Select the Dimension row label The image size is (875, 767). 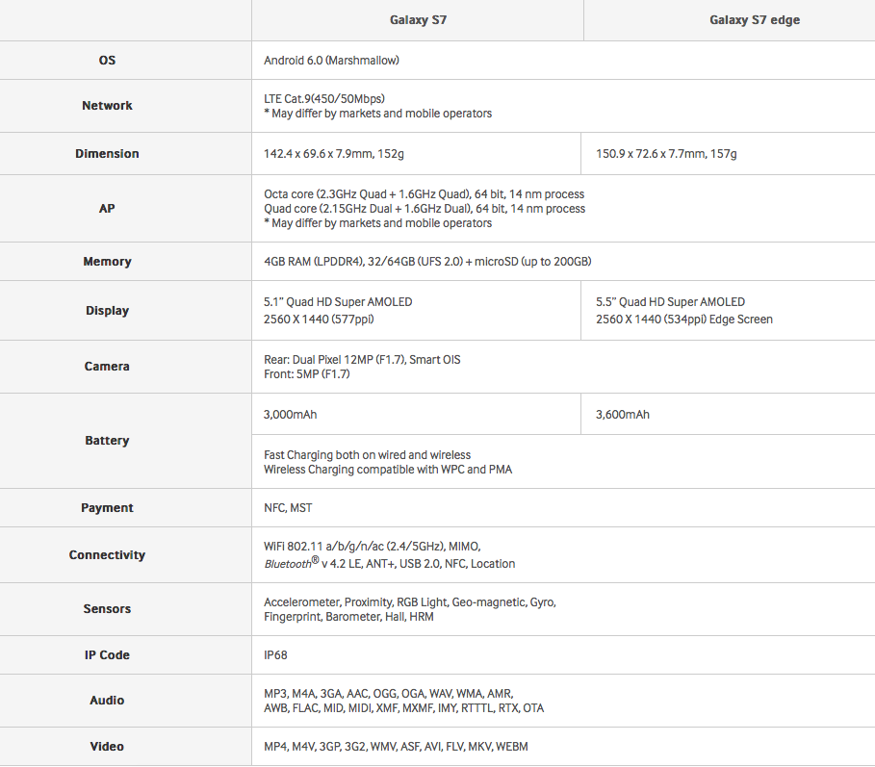pyautogui.click(x=107, y=154)
